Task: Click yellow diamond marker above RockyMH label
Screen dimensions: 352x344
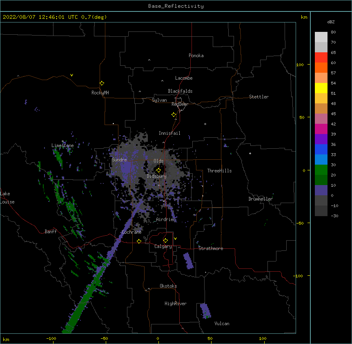Action: [x=102, y=83]
